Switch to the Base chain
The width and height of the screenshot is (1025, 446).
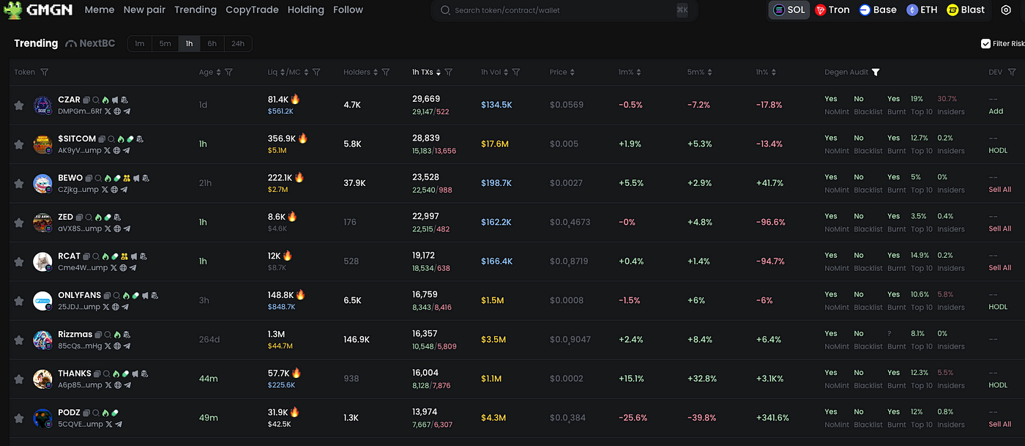(878, 10)
